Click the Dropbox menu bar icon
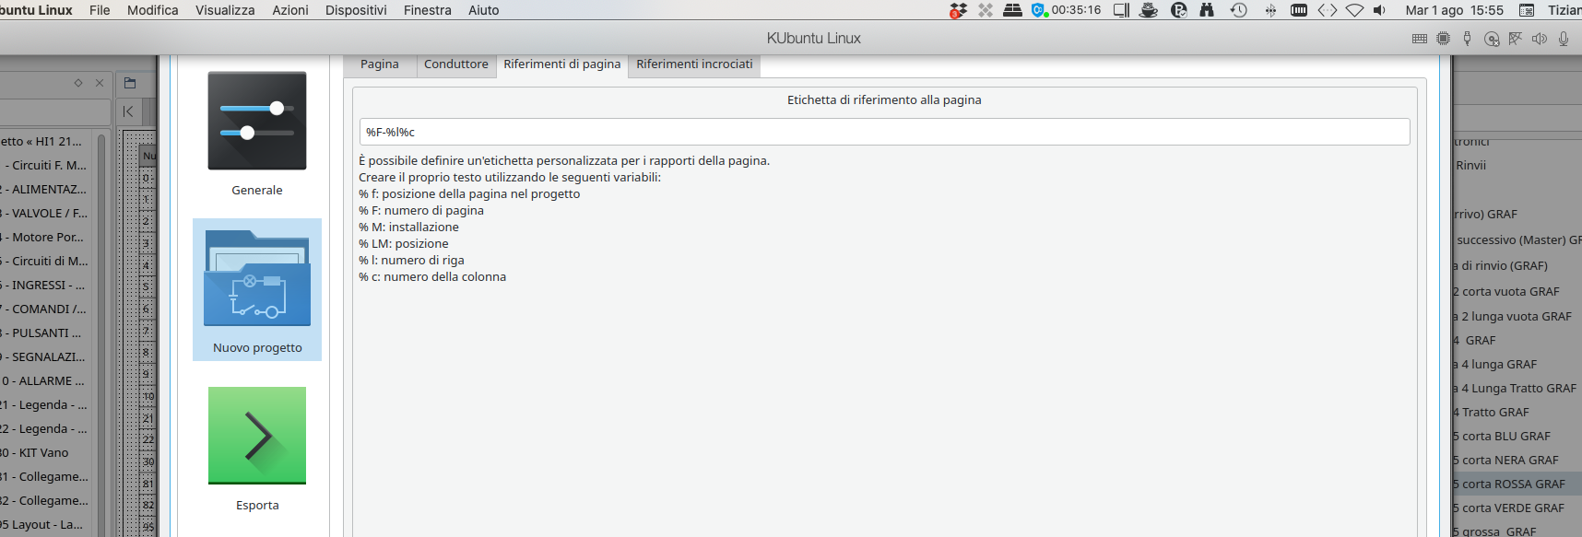Screen dimensions: 1582x537 [x=959, y=10]
